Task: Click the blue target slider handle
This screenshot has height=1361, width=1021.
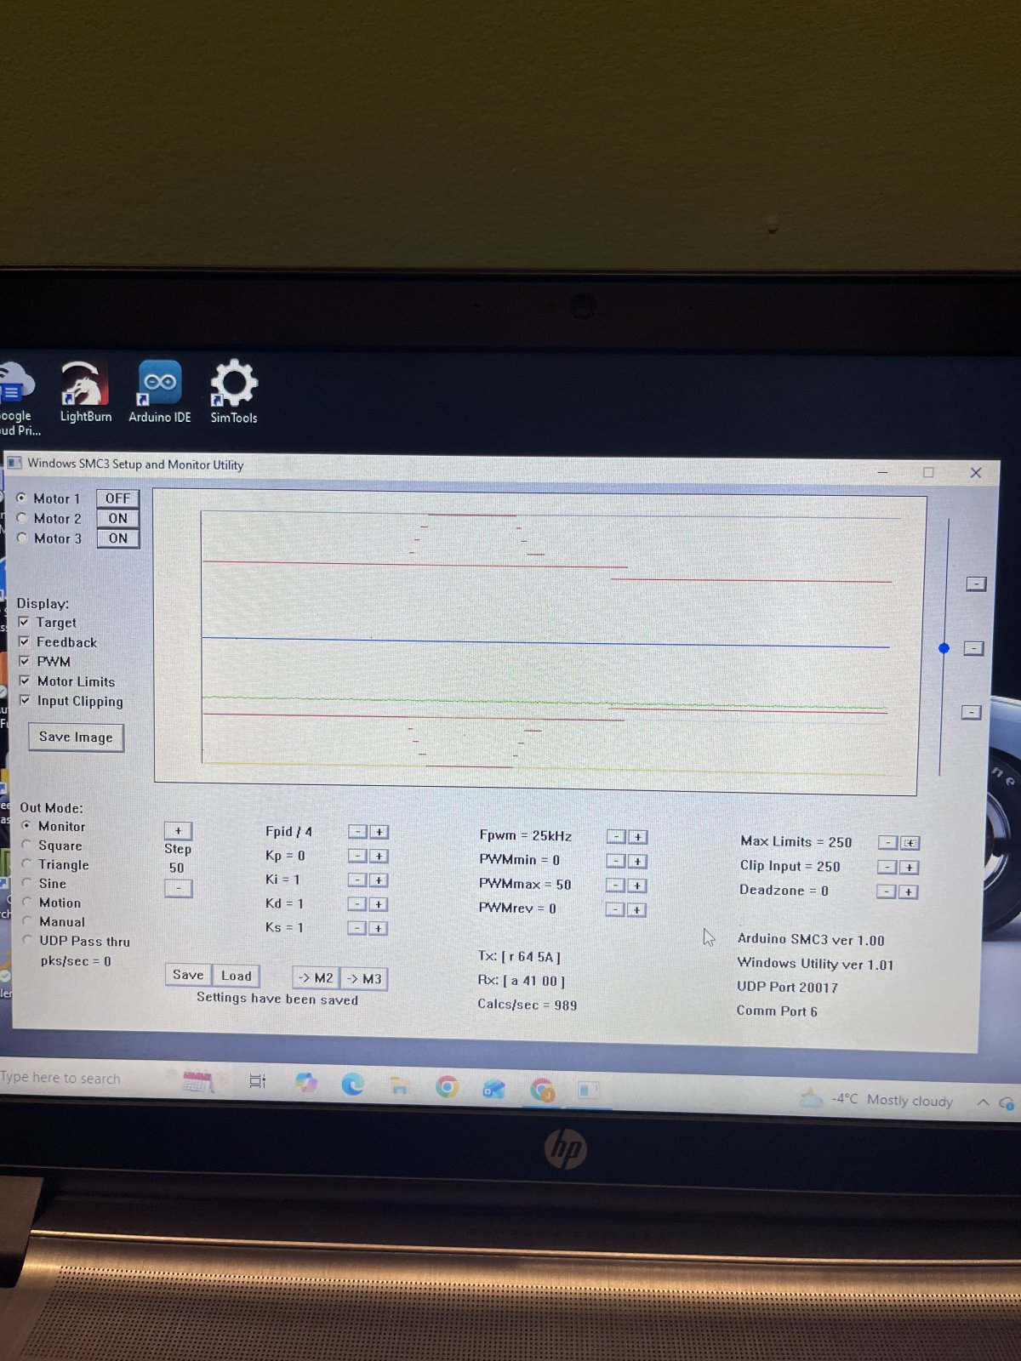Action: (944, 648)
